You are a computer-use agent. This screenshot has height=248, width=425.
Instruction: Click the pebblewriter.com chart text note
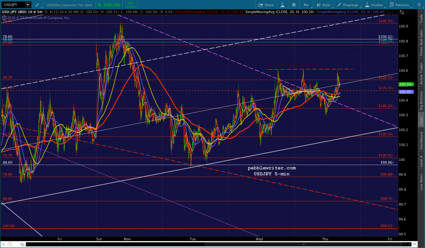click(x=272, y=168)
